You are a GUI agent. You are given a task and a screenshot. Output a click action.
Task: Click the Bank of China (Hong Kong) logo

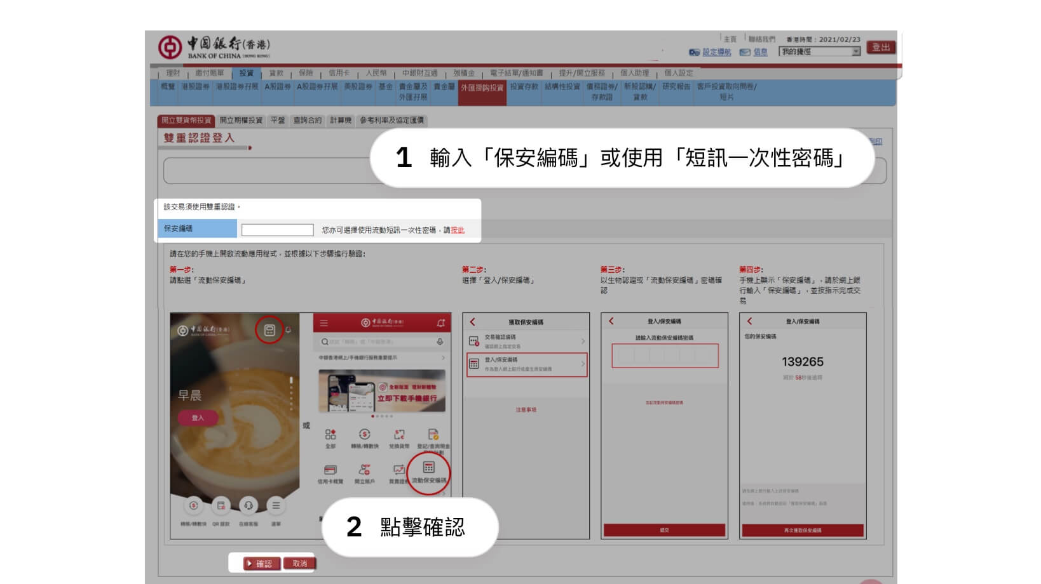214,46
